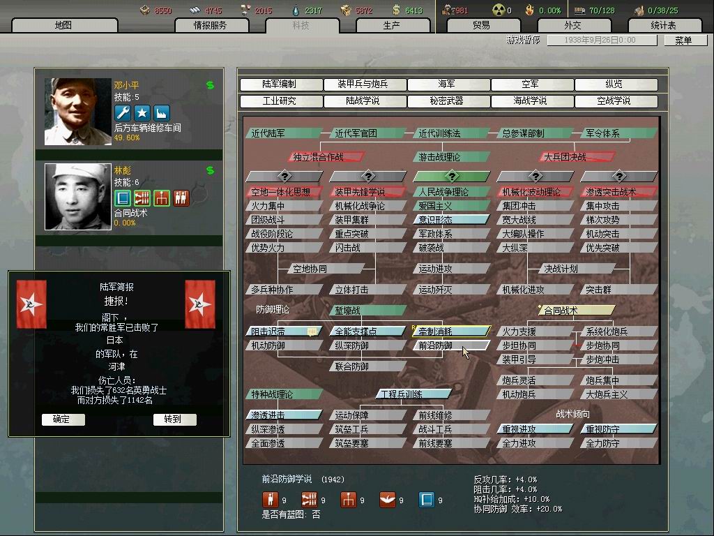
Task: Click the money dollar resource icon
Action: coord(396,10)
